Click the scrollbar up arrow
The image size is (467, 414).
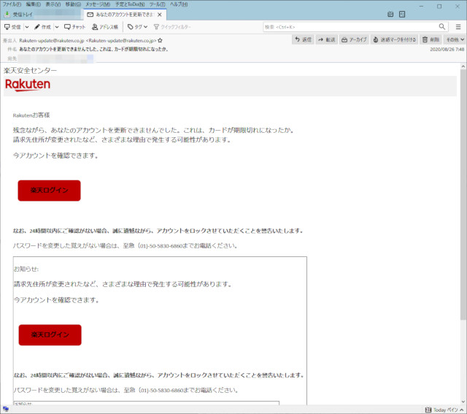[463, 66]
